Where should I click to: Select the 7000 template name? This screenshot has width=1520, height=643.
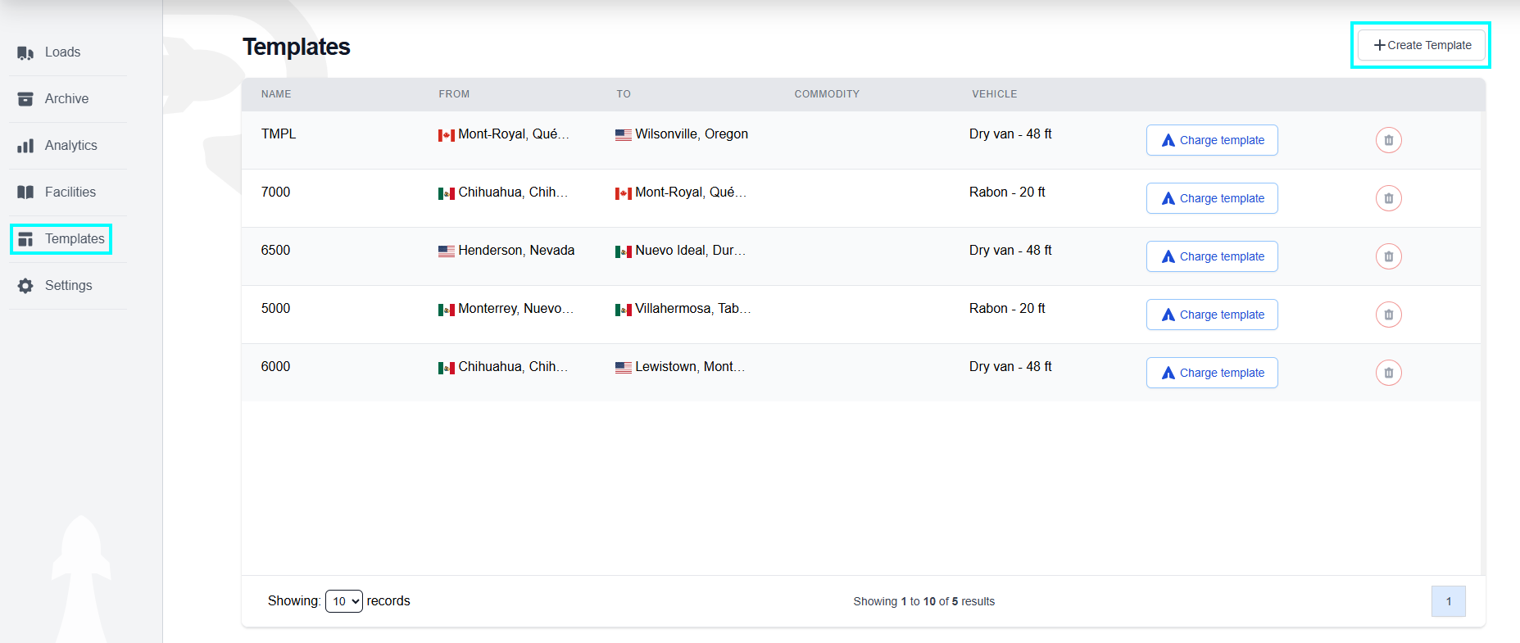coord(275,192)
